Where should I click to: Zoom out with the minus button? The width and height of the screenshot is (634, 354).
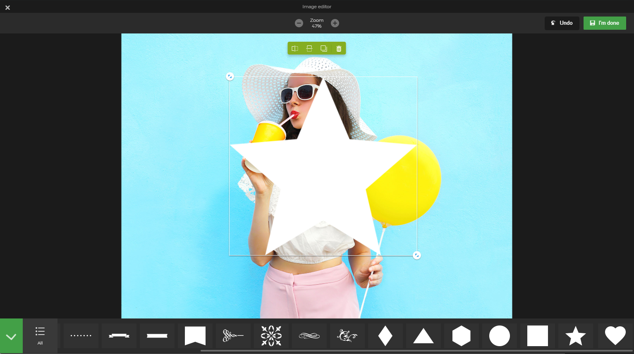tap(299, 23)
